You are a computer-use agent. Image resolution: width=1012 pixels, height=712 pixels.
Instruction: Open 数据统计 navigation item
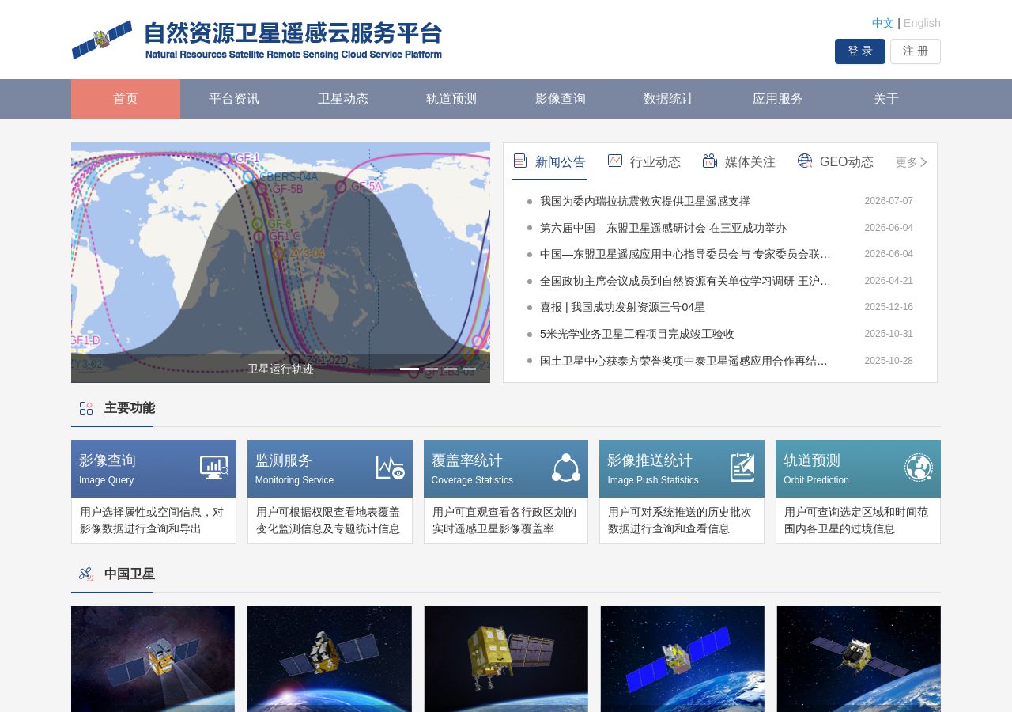coord(669,99)
